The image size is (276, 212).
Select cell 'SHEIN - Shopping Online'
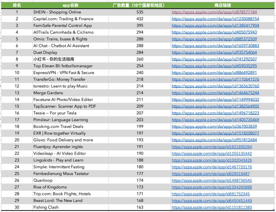70,12
